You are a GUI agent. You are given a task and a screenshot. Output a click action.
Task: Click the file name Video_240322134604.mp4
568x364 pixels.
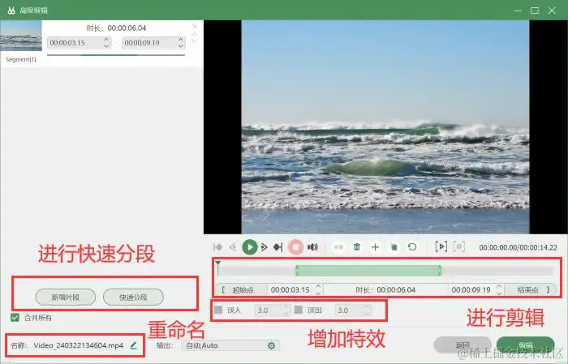pyautogui.click(x=79, y=345)
